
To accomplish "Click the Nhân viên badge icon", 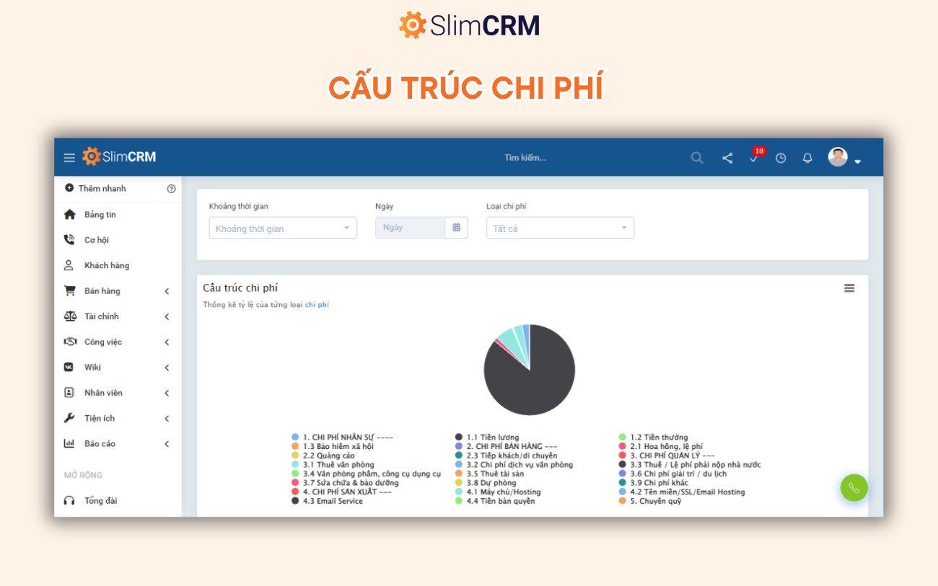I will click(x=69, y=393).
